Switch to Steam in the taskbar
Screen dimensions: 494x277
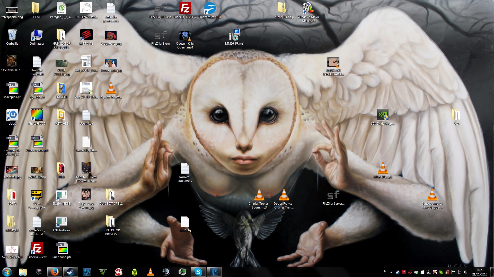[70, 272]
